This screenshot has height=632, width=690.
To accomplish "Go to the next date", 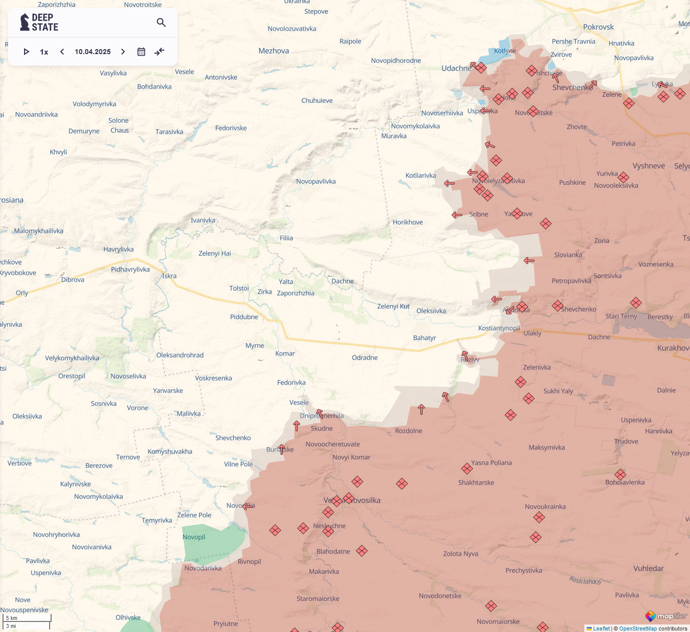I will (123, 52).
